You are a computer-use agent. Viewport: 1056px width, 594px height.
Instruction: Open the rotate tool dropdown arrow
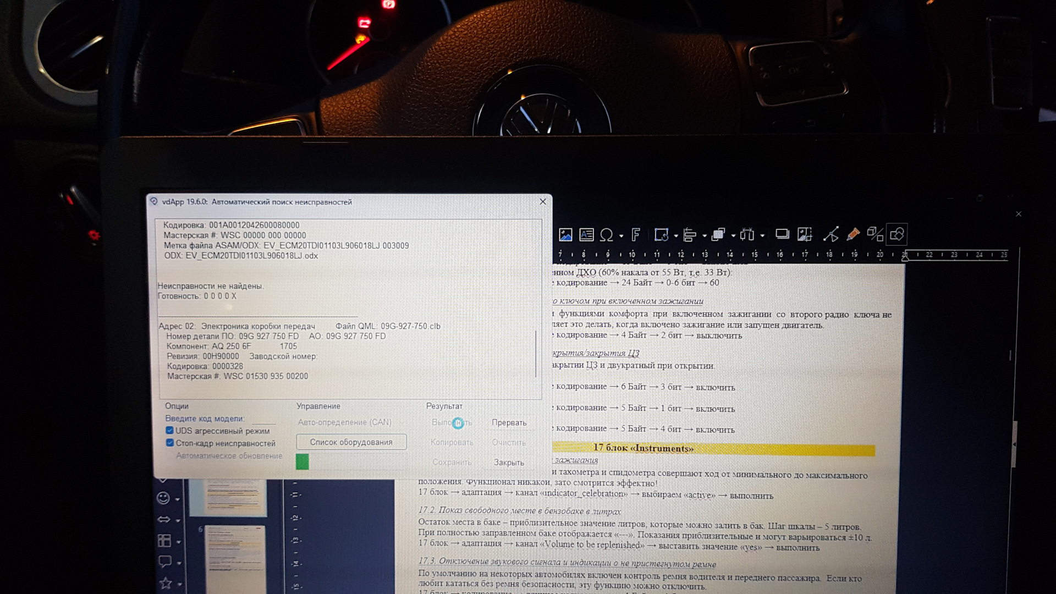click(675, 236)
